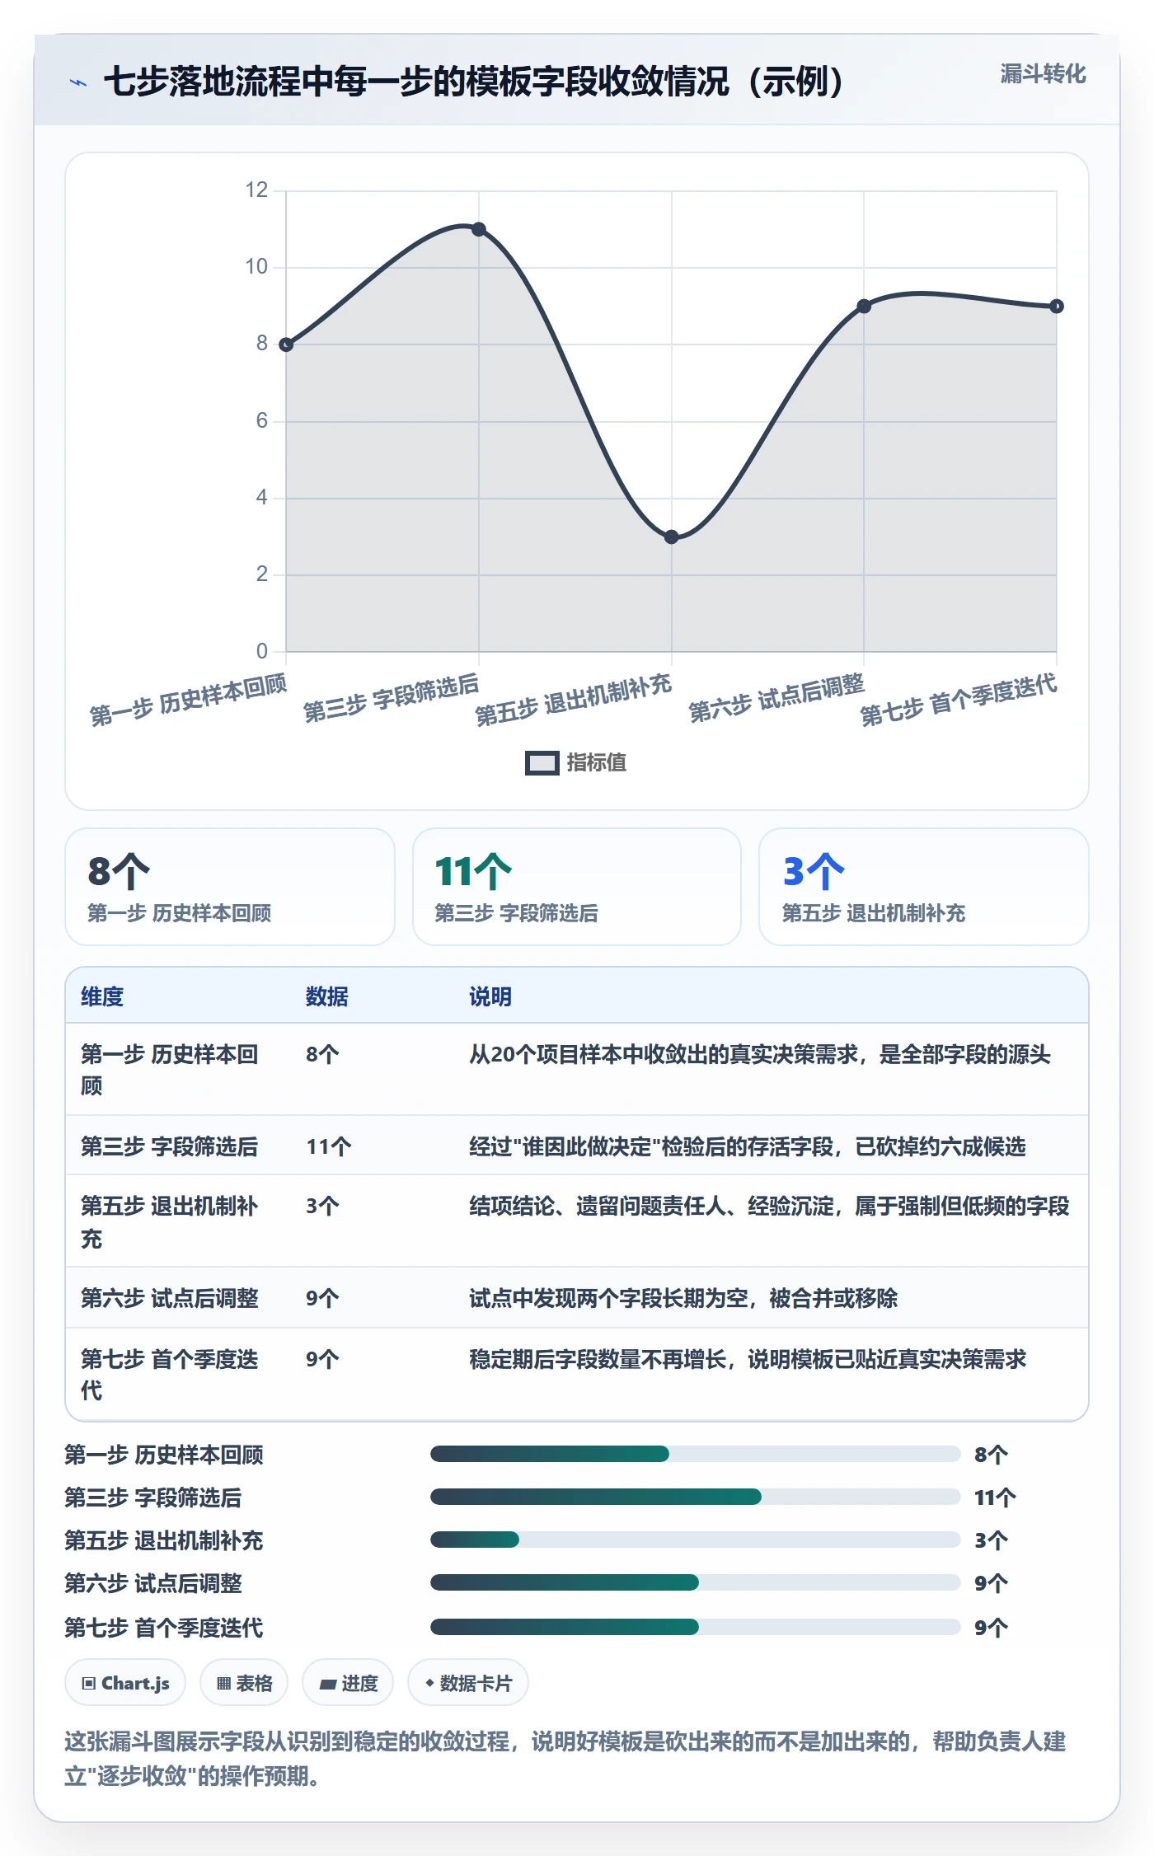The height and width of the screenshot is (1856, 1154).
Task: Click the description starting 稳定期后字段数量
Action: (748, 1359)
